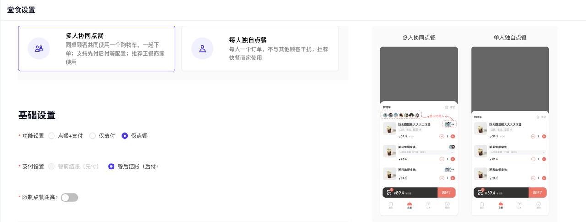586x222 pixels.
Task: Click 订单 orders icon in 多人协同点餐 preview
Action: coord(429,204)
